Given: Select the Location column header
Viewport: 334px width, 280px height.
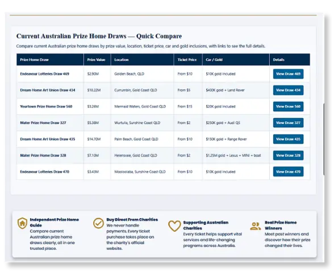Looking at the screenshot, I should tap(122, 60).
